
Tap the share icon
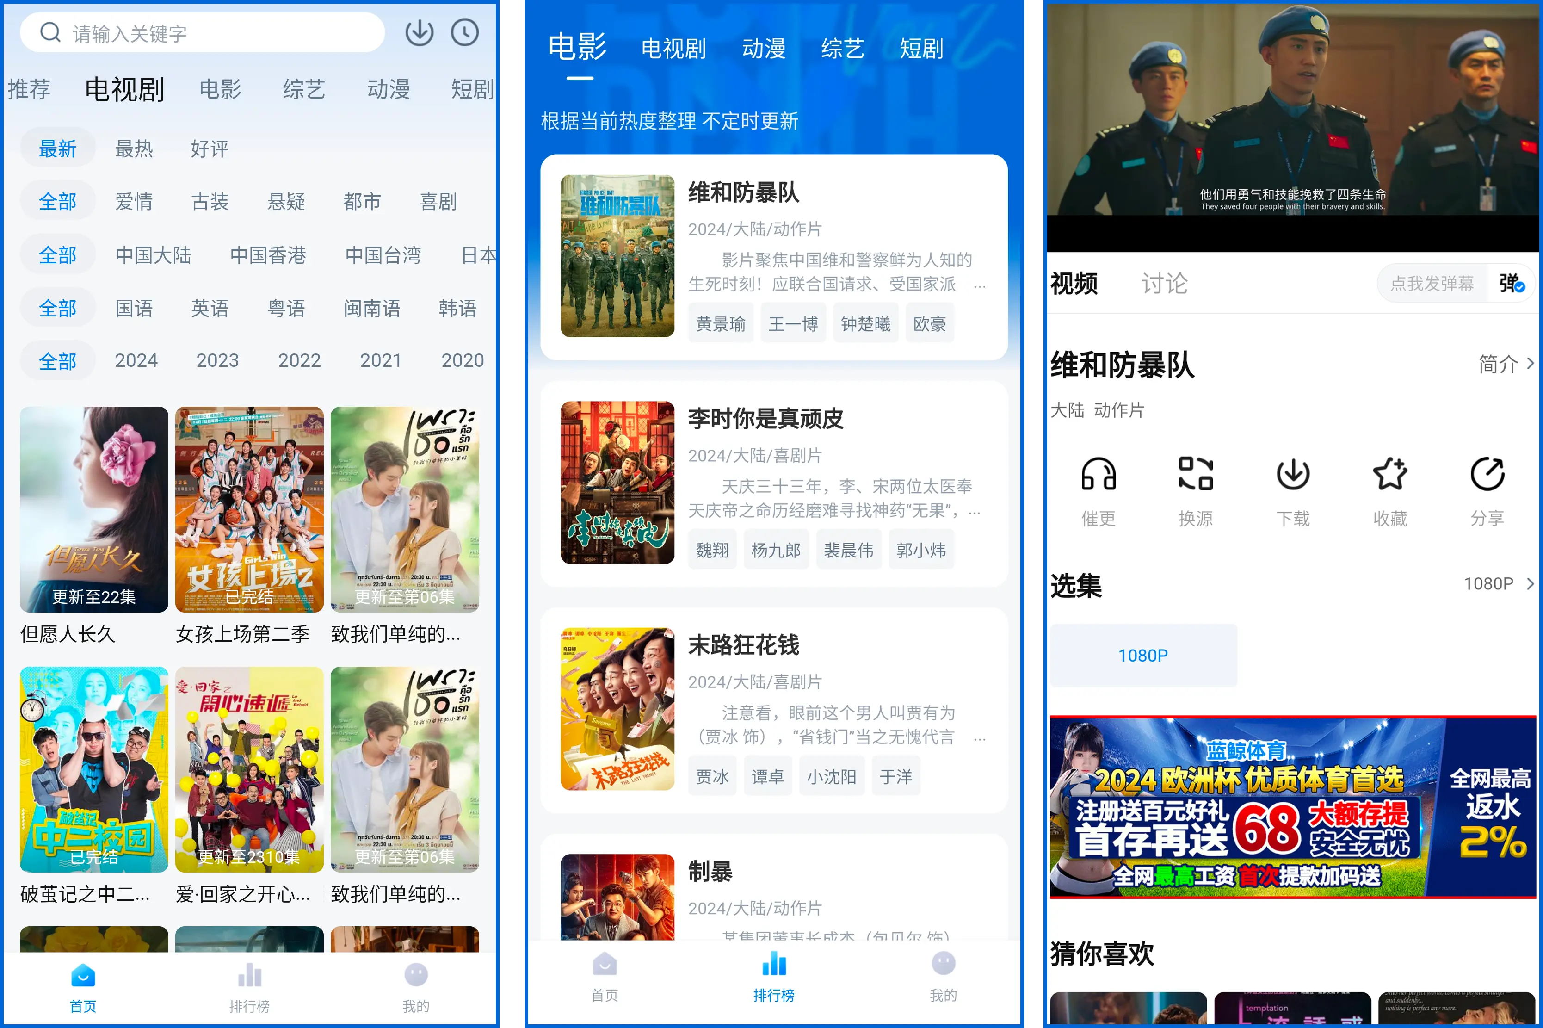(x=1487, y=474)
